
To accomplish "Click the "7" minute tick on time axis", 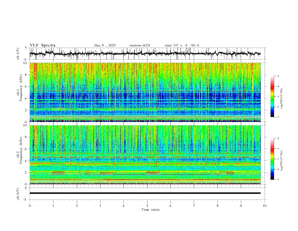I will (194, 206).
